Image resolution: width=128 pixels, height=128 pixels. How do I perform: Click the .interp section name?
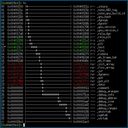point(102,7)
